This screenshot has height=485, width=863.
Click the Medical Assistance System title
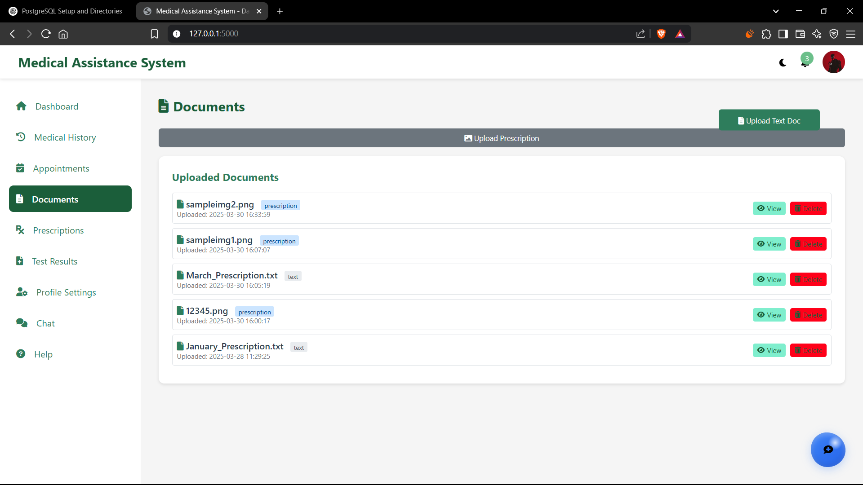tap(102, 62)
